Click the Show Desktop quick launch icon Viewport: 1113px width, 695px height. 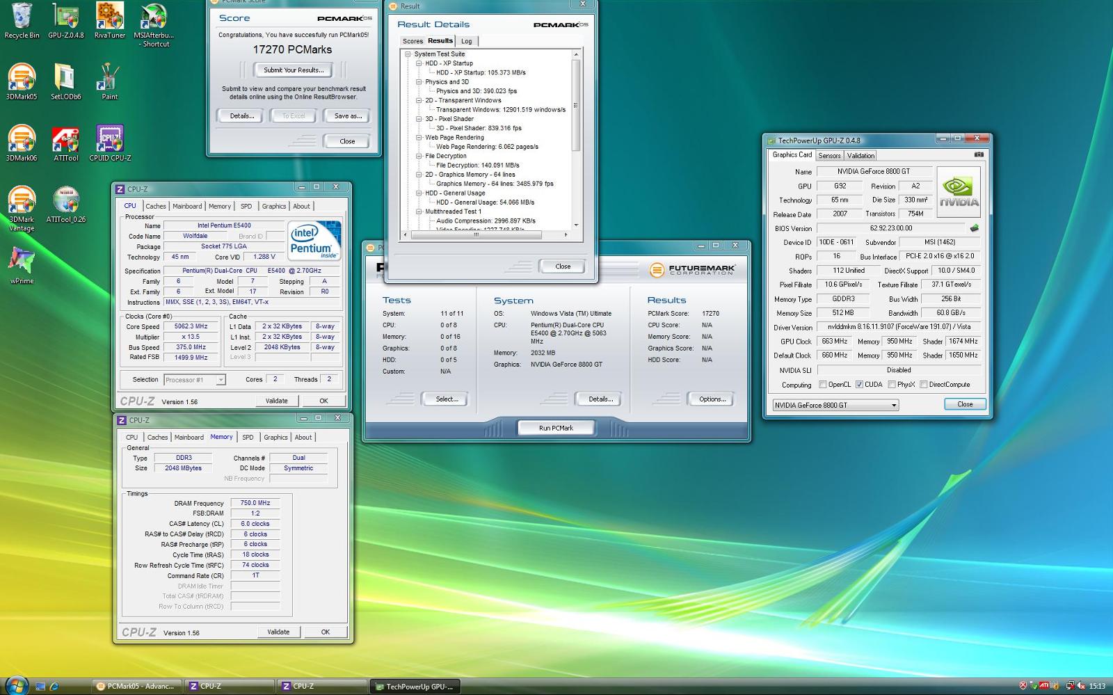40,687
